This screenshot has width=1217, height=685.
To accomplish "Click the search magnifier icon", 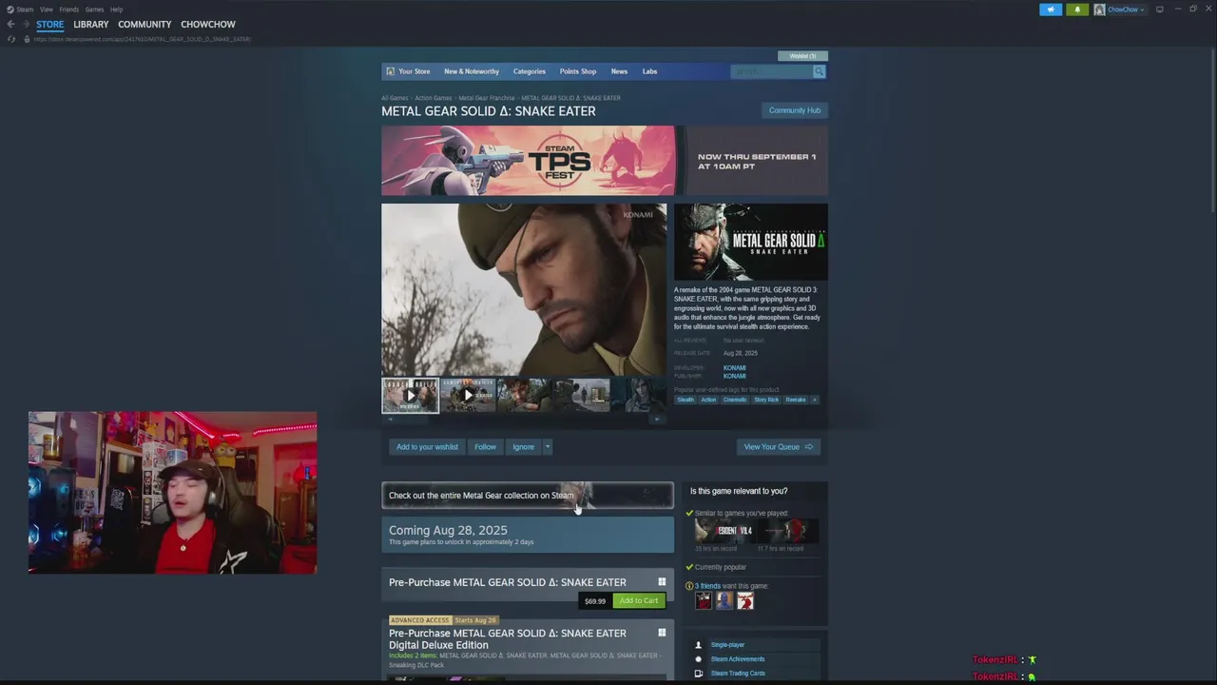I will pos(819,71).
